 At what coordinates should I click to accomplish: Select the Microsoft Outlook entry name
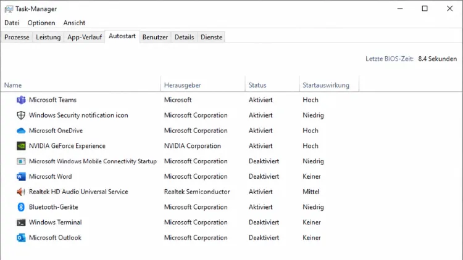55,238
